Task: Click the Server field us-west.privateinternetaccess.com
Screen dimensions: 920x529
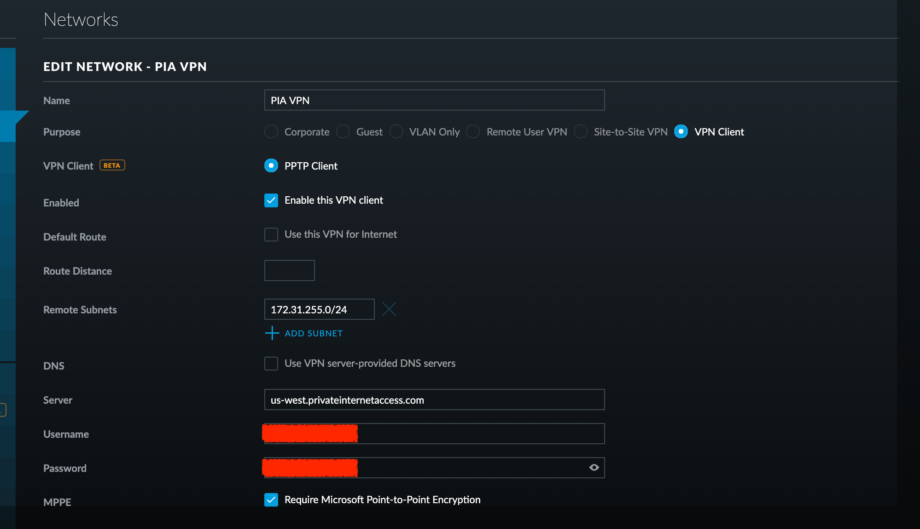Action: (x=434, y=400)
